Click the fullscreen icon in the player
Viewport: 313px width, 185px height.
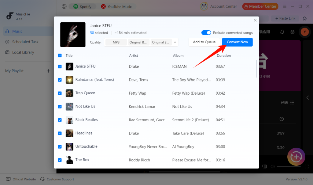coord(307,166)
